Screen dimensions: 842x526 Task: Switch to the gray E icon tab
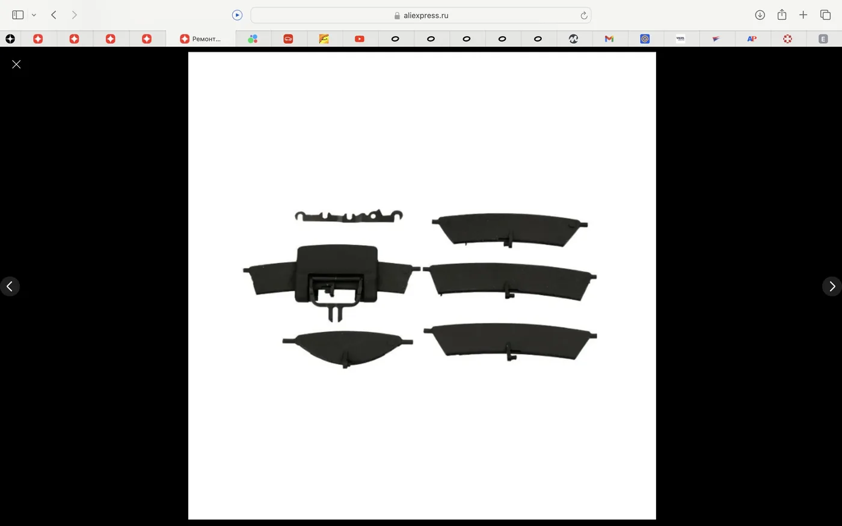[x=823, y=39]
